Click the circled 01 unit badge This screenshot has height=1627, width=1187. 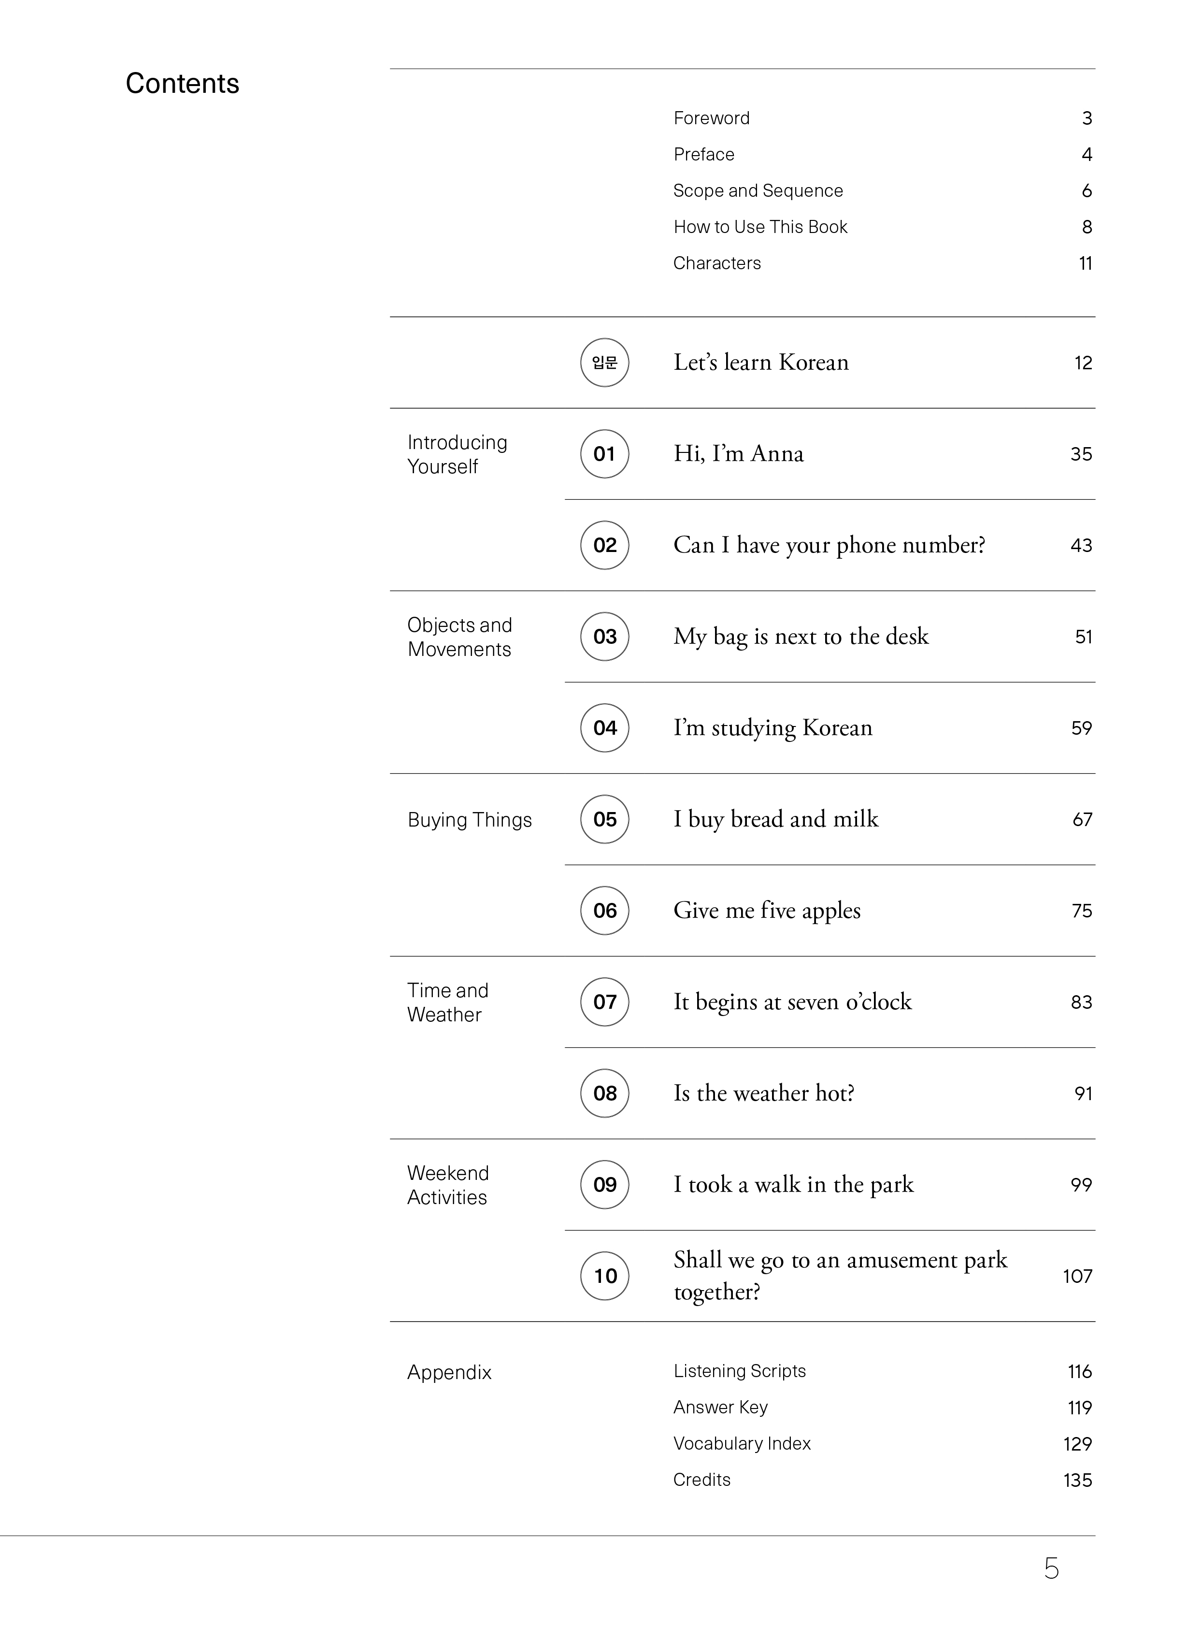[604, 454]
